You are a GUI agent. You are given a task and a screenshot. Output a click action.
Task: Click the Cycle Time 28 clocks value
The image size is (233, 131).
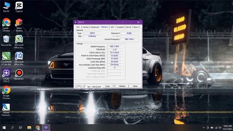coord(114,61)
